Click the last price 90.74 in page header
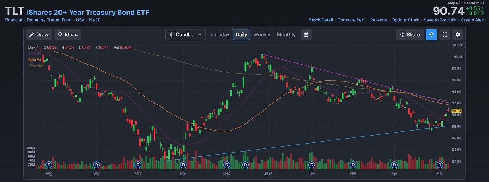 (x=449, y=11)
